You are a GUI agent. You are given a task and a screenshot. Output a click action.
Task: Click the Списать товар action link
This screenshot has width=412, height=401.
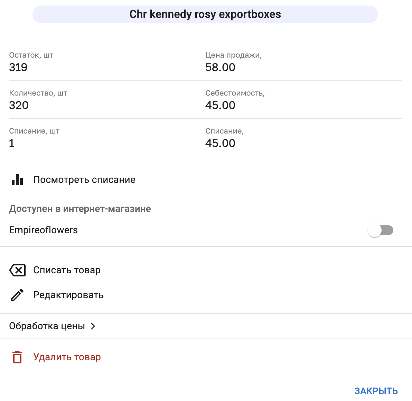click(x=67, y=270)
